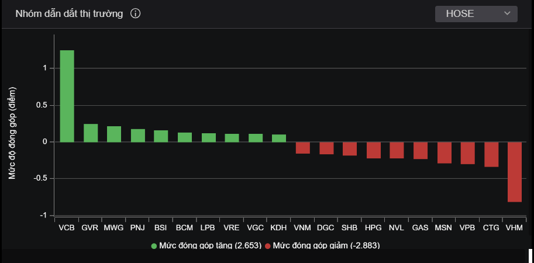Screen dimensions: 534x263
Task: Select the MSN red bar
Action: pos(444,153)
